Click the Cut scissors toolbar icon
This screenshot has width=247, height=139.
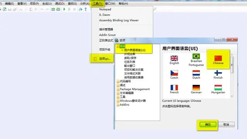tap(20, 9)
